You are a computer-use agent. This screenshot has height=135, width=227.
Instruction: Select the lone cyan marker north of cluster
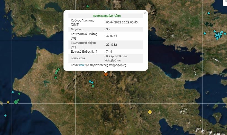[209, 13]
